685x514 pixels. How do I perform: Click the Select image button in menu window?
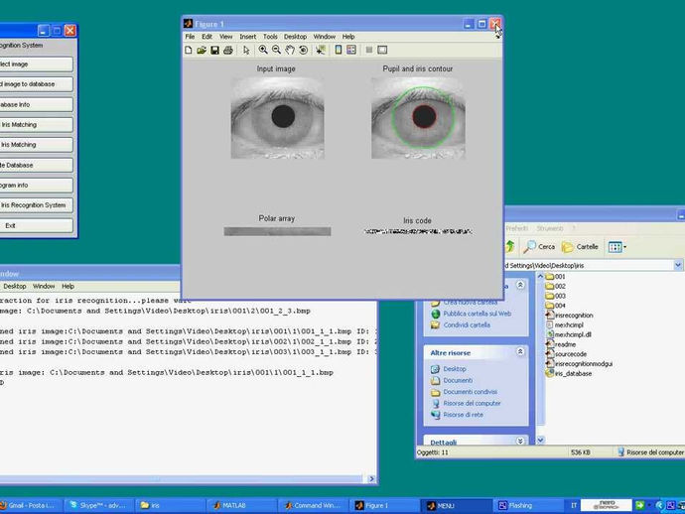(x=37, y=64)
